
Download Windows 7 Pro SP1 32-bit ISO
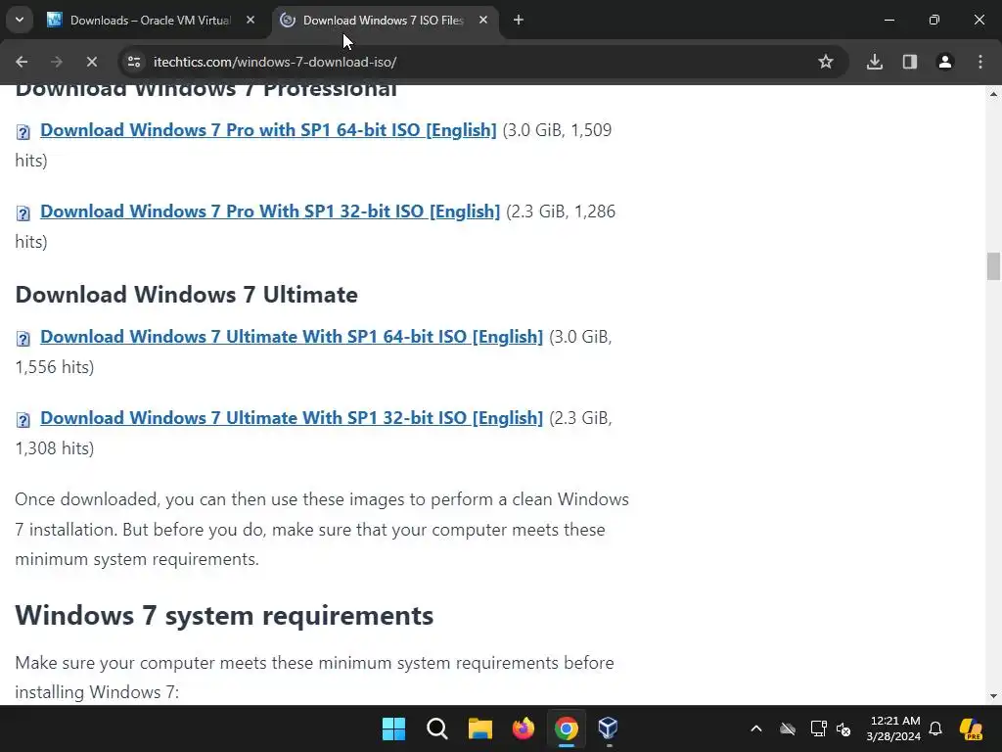(x=270, y=211)
